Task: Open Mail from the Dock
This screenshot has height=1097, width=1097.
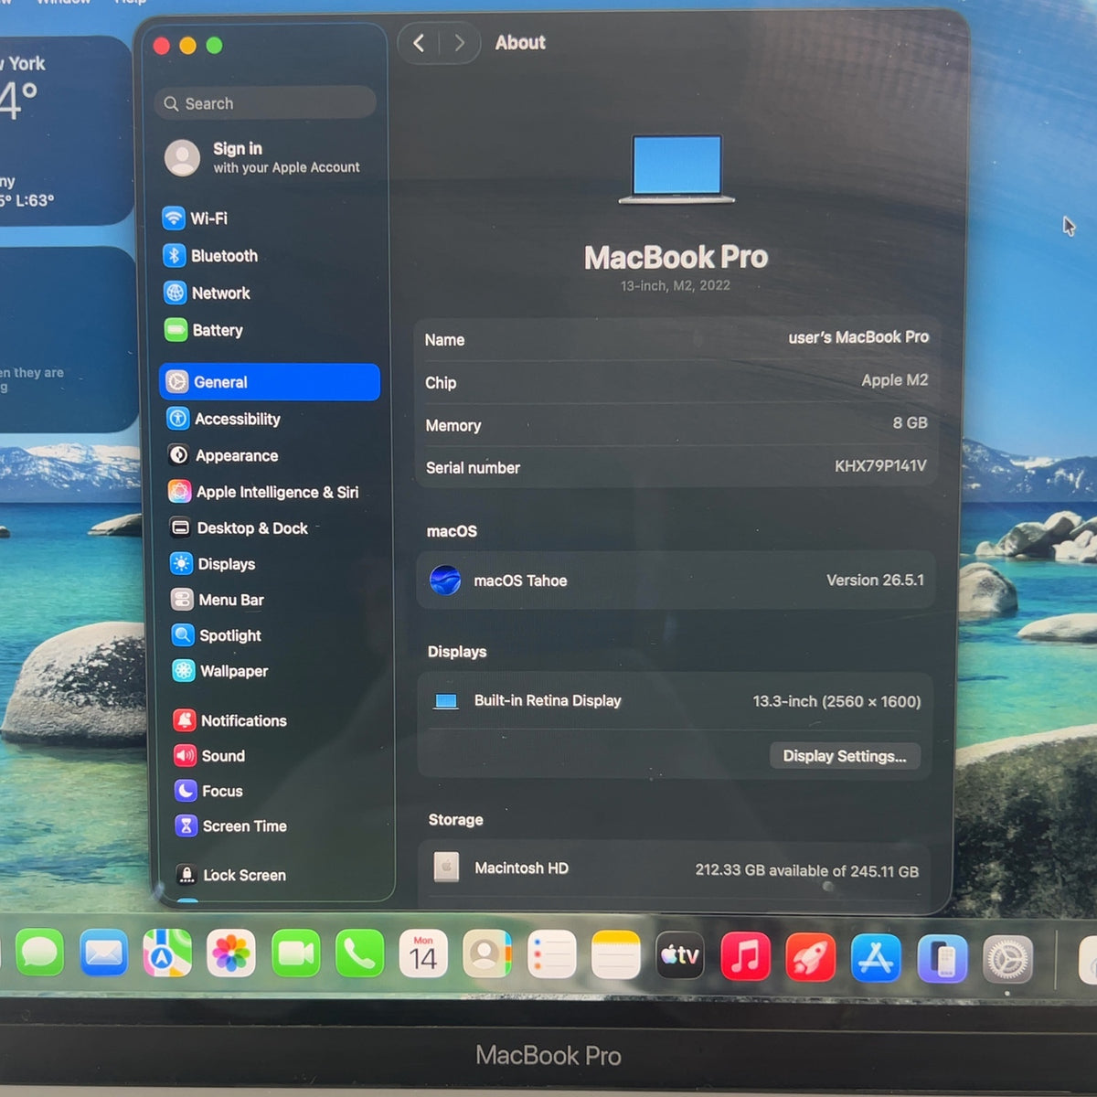Action: click(103, 954)
